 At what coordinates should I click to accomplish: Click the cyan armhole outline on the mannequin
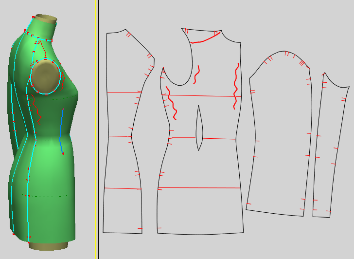pyautogui.click(x=46, y=76)
